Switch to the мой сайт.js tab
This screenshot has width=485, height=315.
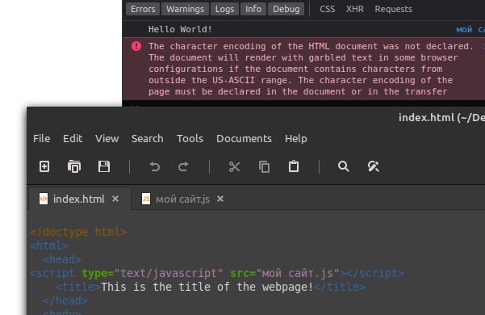pos(183,199)
